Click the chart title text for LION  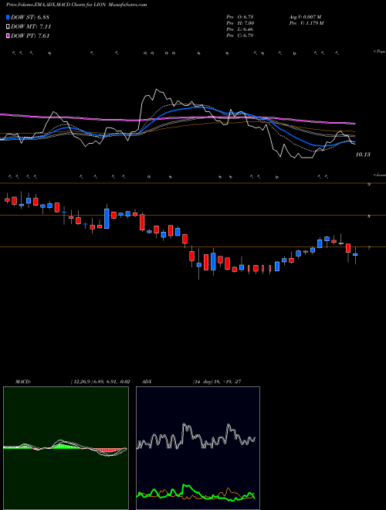click(x=76, y=5)
